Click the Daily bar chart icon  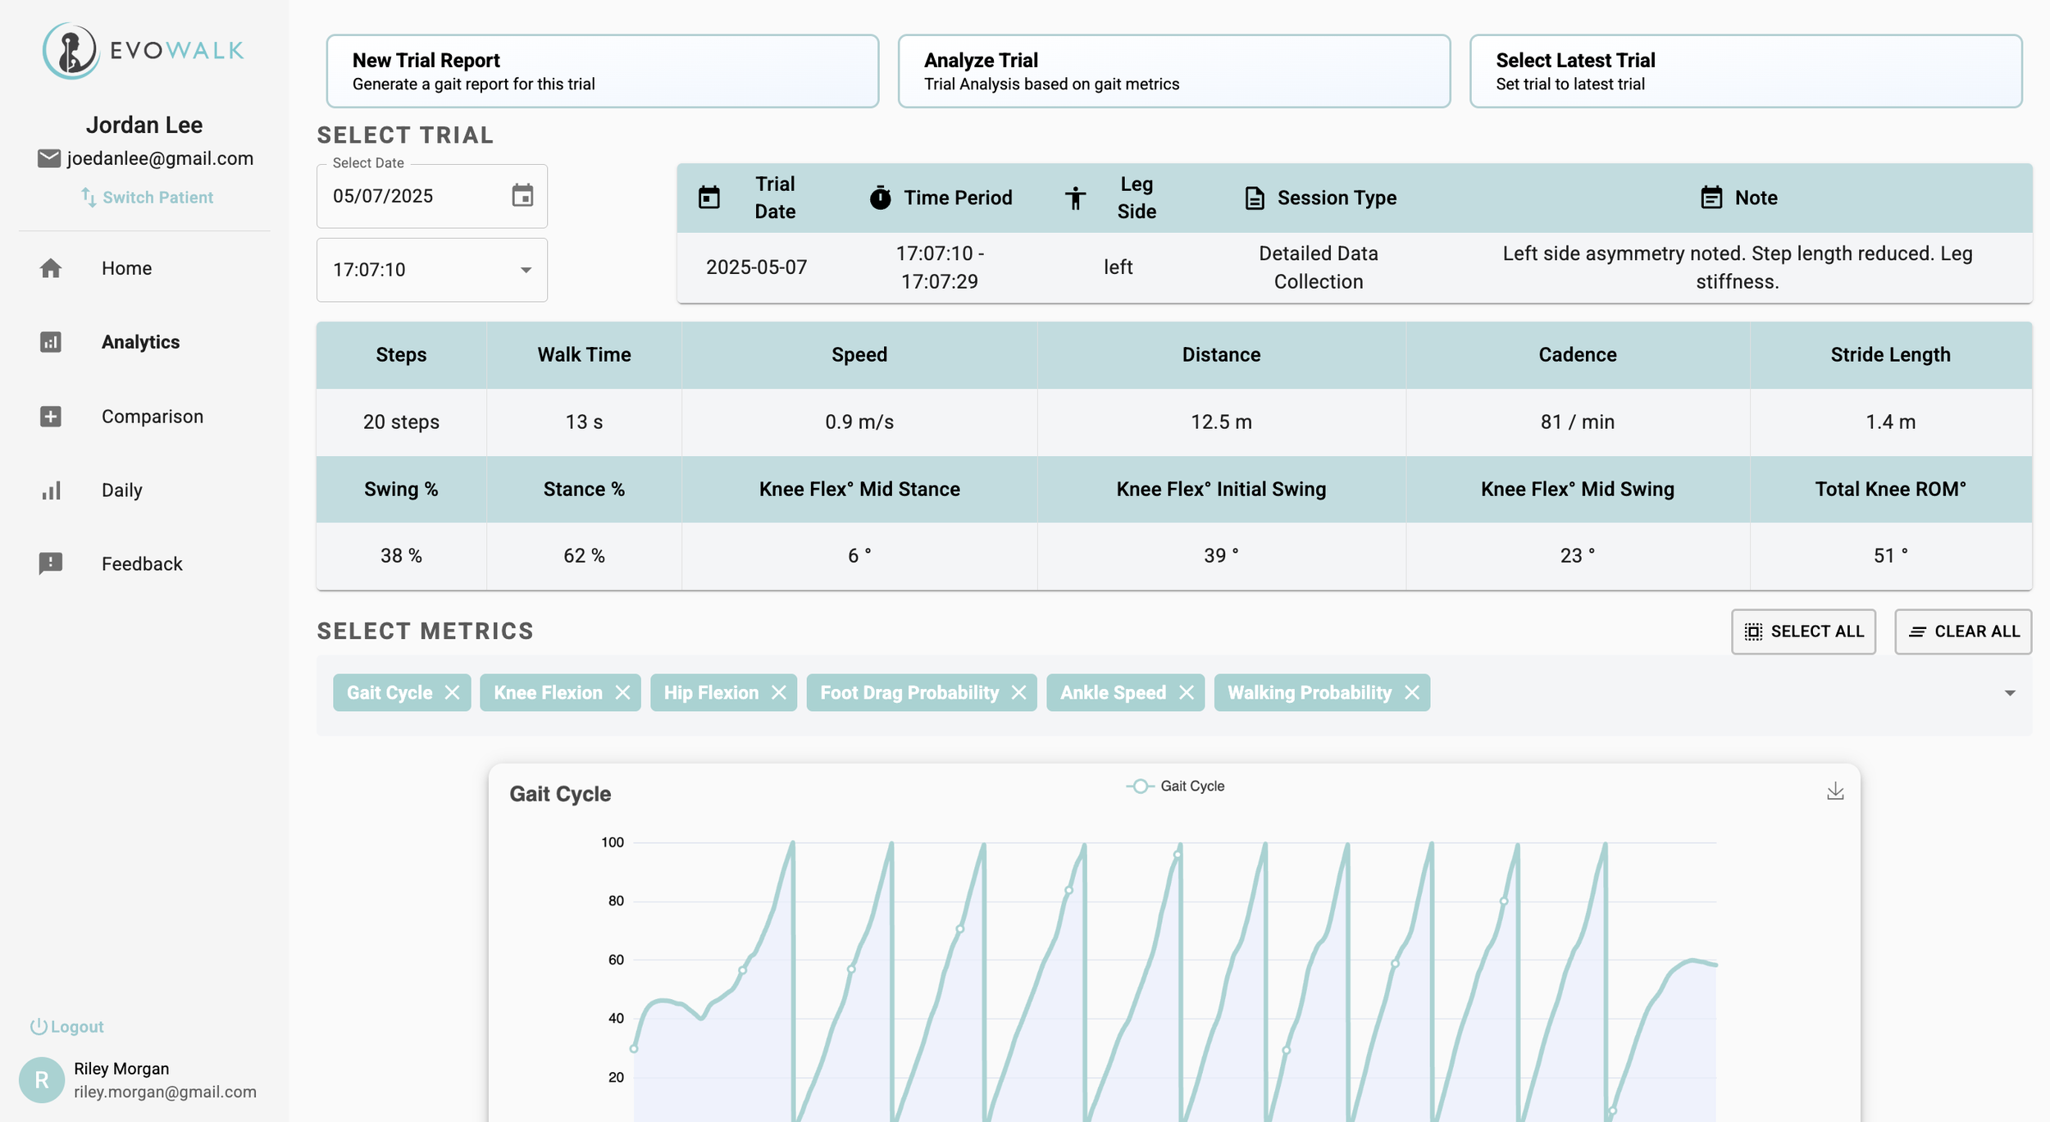(51, 490)
